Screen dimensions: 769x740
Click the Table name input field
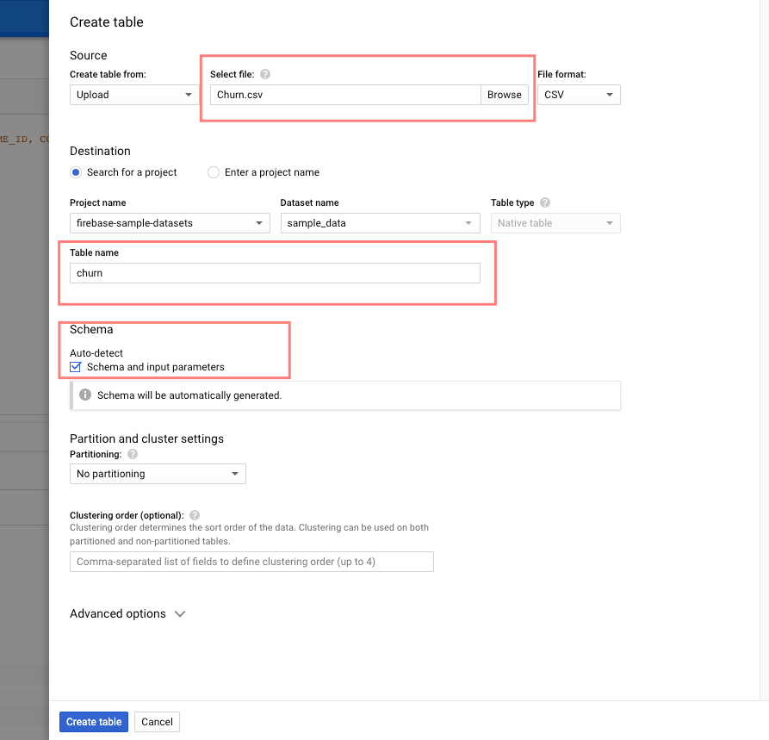click(x=275, y=273)
